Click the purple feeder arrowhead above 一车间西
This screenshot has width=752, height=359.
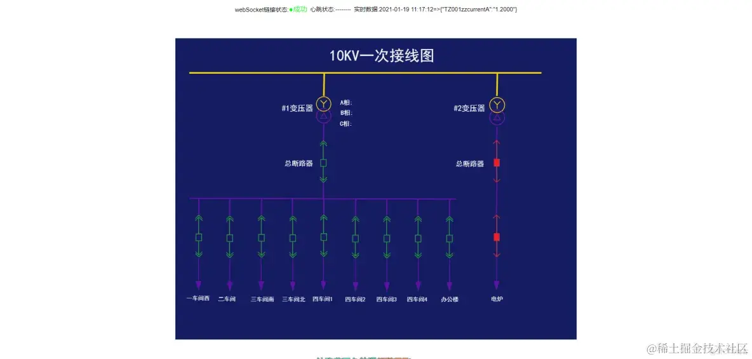tap(199, 285)
